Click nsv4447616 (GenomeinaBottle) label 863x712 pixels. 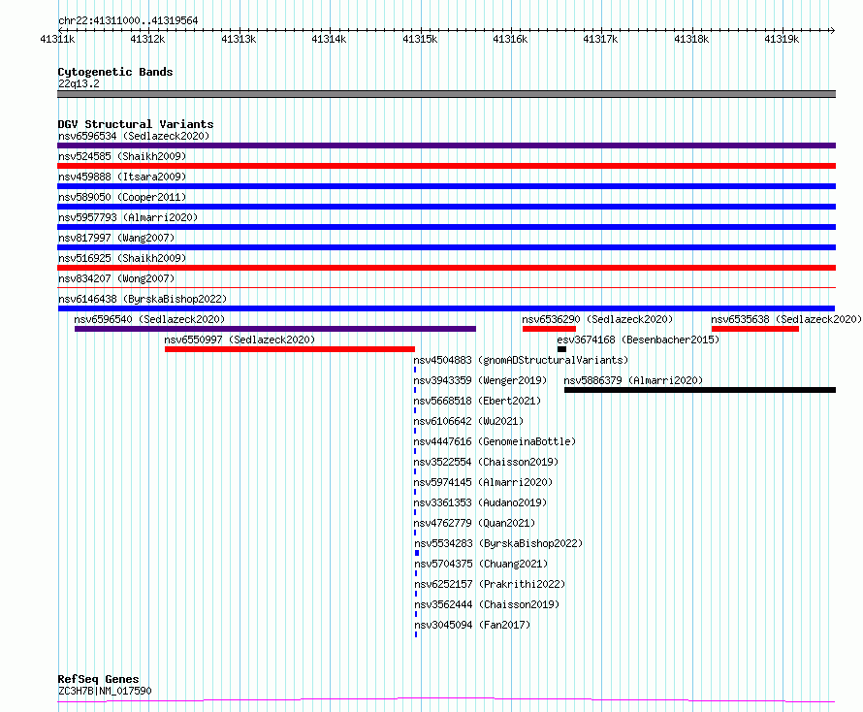[495, 441]
